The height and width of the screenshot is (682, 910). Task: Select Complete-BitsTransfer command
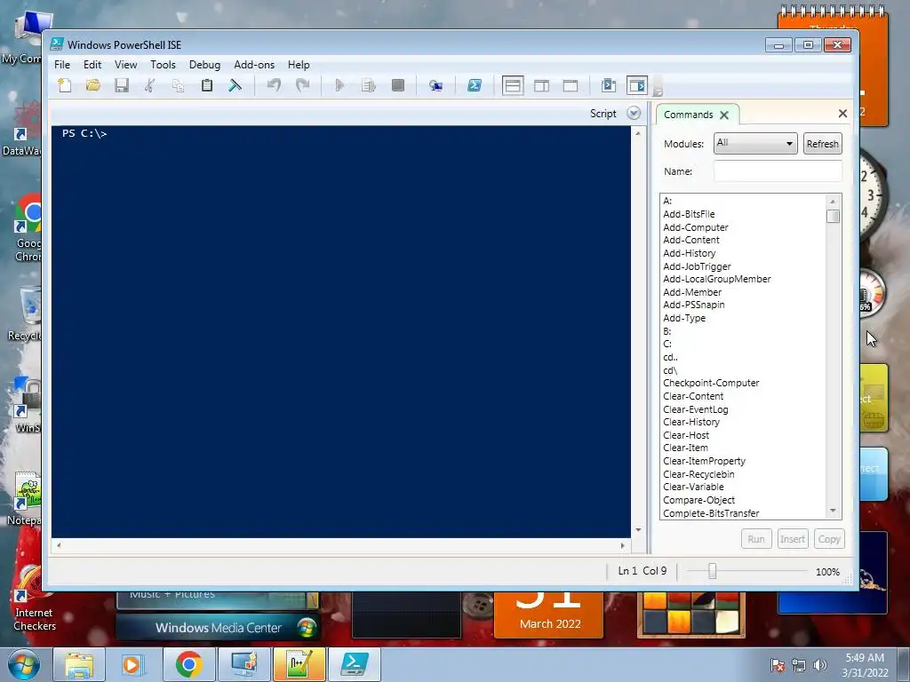[x=711, y=513]
